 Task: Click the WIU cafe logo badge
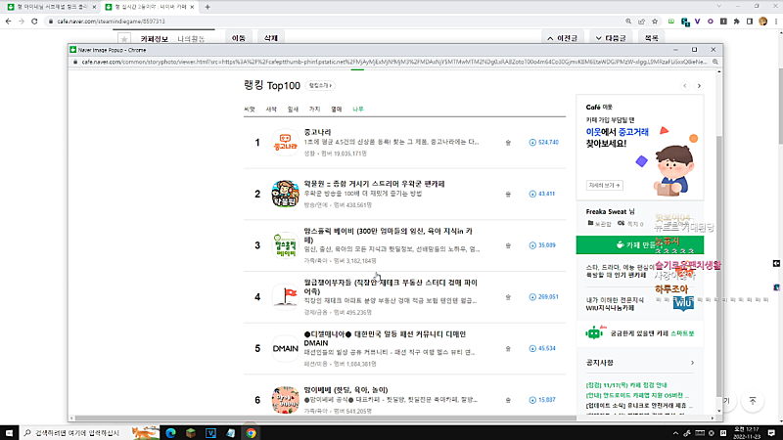(683, 303)
